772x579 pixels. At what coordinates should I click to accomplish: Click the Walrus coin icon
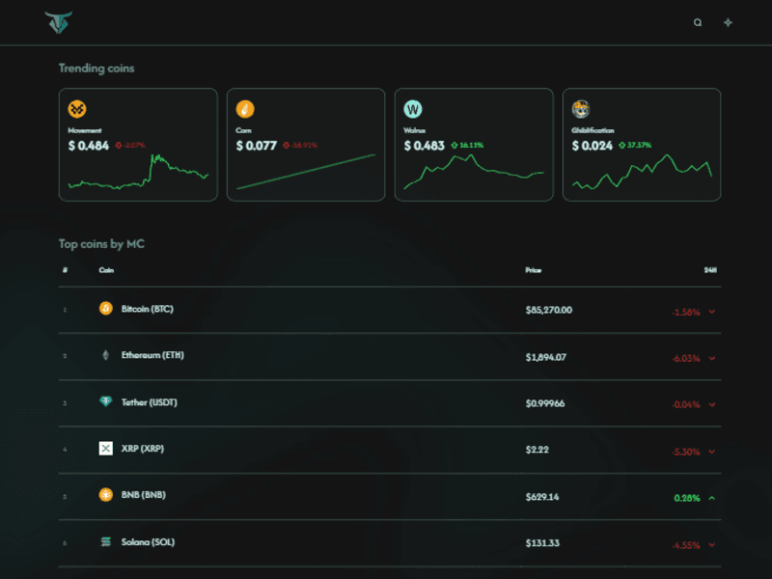point(413,109)
